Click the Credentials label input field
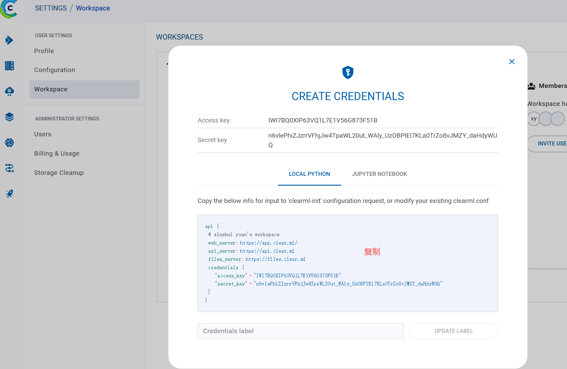The height and width of the screenshot is (369, 567). tap(301, 331)
